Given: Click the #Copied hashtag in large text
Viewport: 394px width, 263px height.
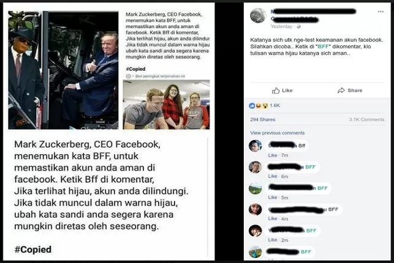Looking at the screenshot, I should (x=33, y=250).
